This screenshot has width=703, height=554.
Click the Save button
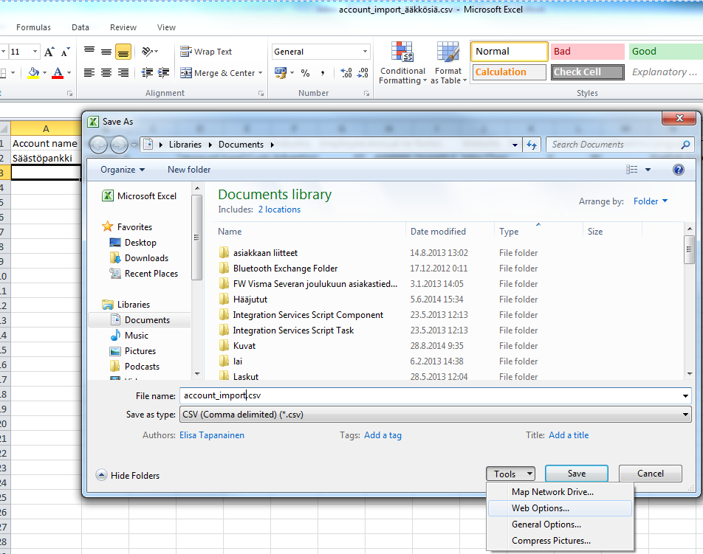point(577,474)
